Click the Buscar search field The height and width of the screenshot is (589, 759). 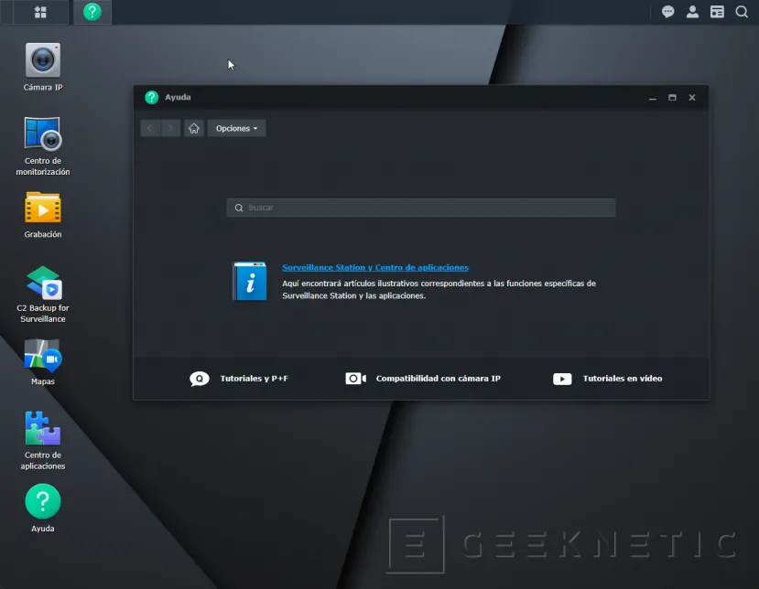coord(421,208)
